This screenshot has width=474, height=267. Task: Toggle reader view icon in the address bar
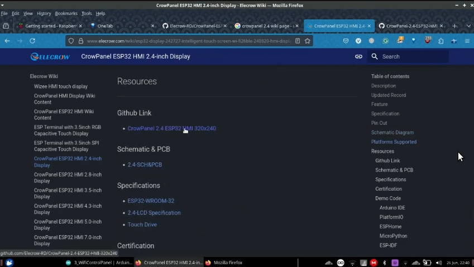click(x=298, y=41)
